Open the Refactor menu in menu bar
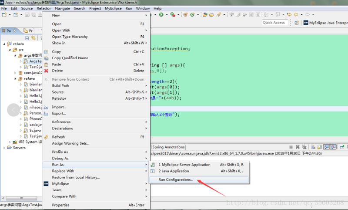The image size is (348, 210). pos(43,8)
